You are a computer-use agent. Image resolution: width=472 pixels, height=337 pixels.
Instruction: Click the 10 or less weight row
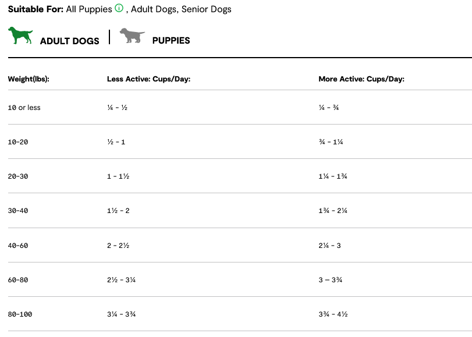pyautogui.click(x=24, y=108)
